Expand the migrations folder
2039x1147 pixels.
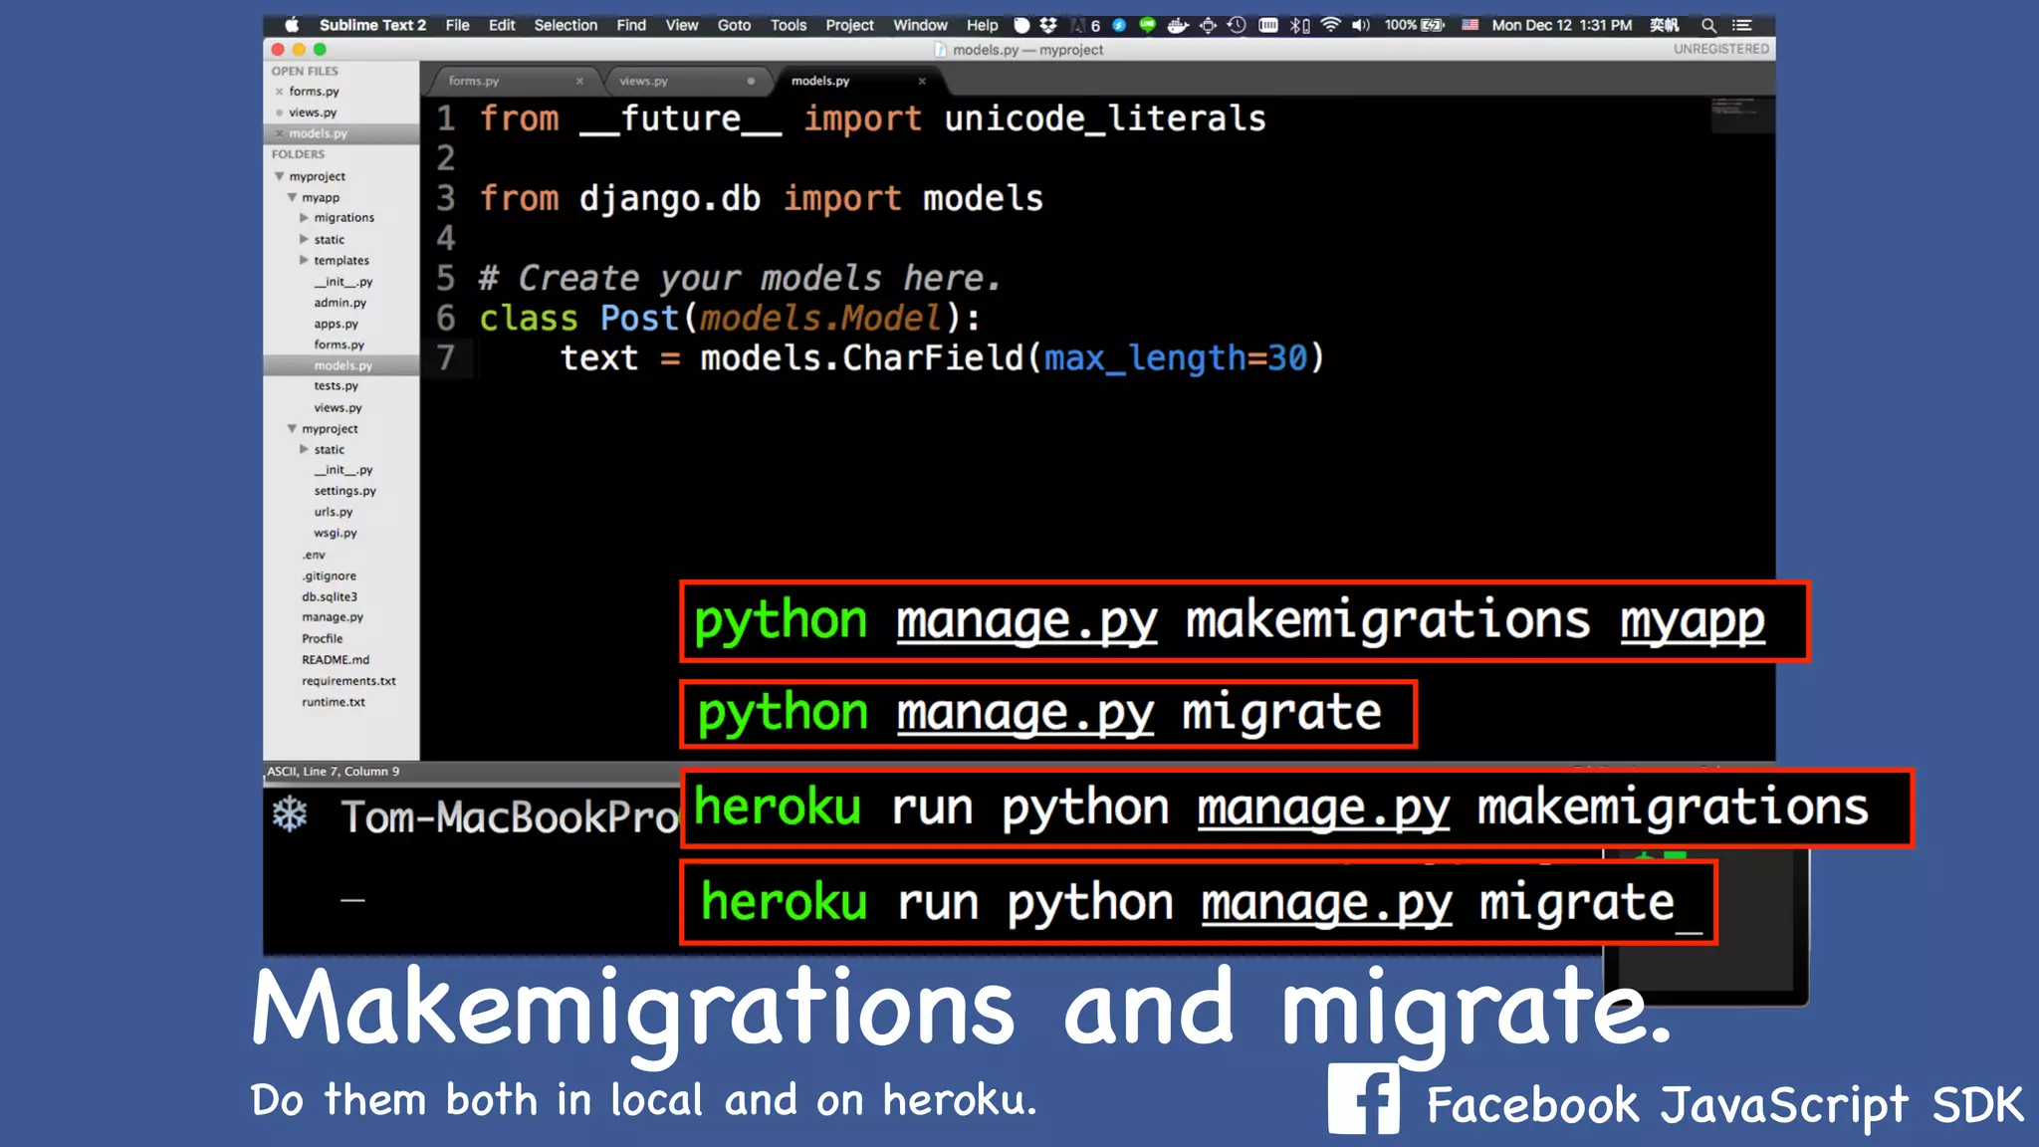pyautogui.click(x=304, y=218)
